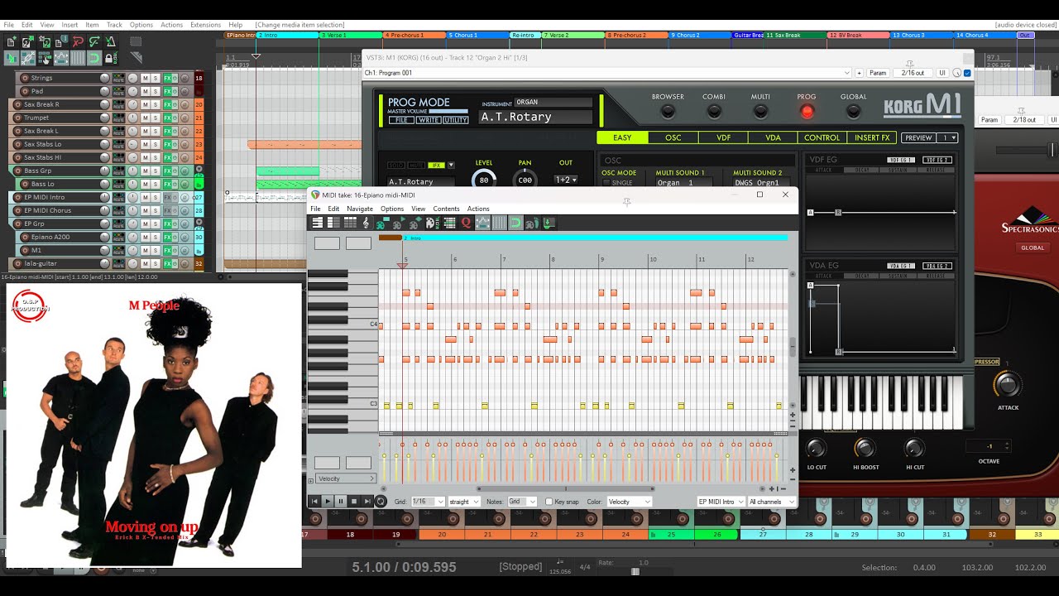
Task: Click the new project icon in main toolbar
Action: 12,41
